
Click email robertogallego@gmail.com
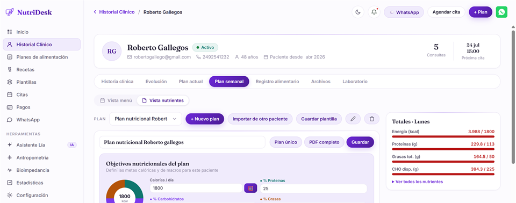[159, 57]
